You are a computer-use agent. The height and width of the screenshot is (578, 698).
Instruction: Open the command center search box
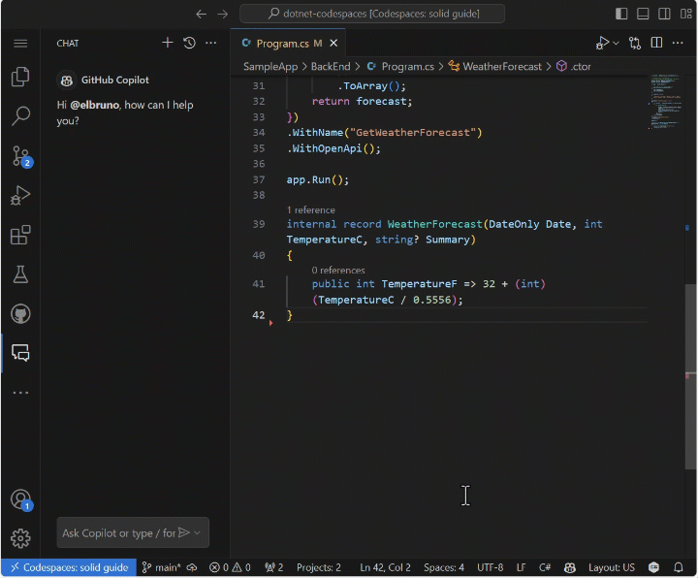pos(372,14)
